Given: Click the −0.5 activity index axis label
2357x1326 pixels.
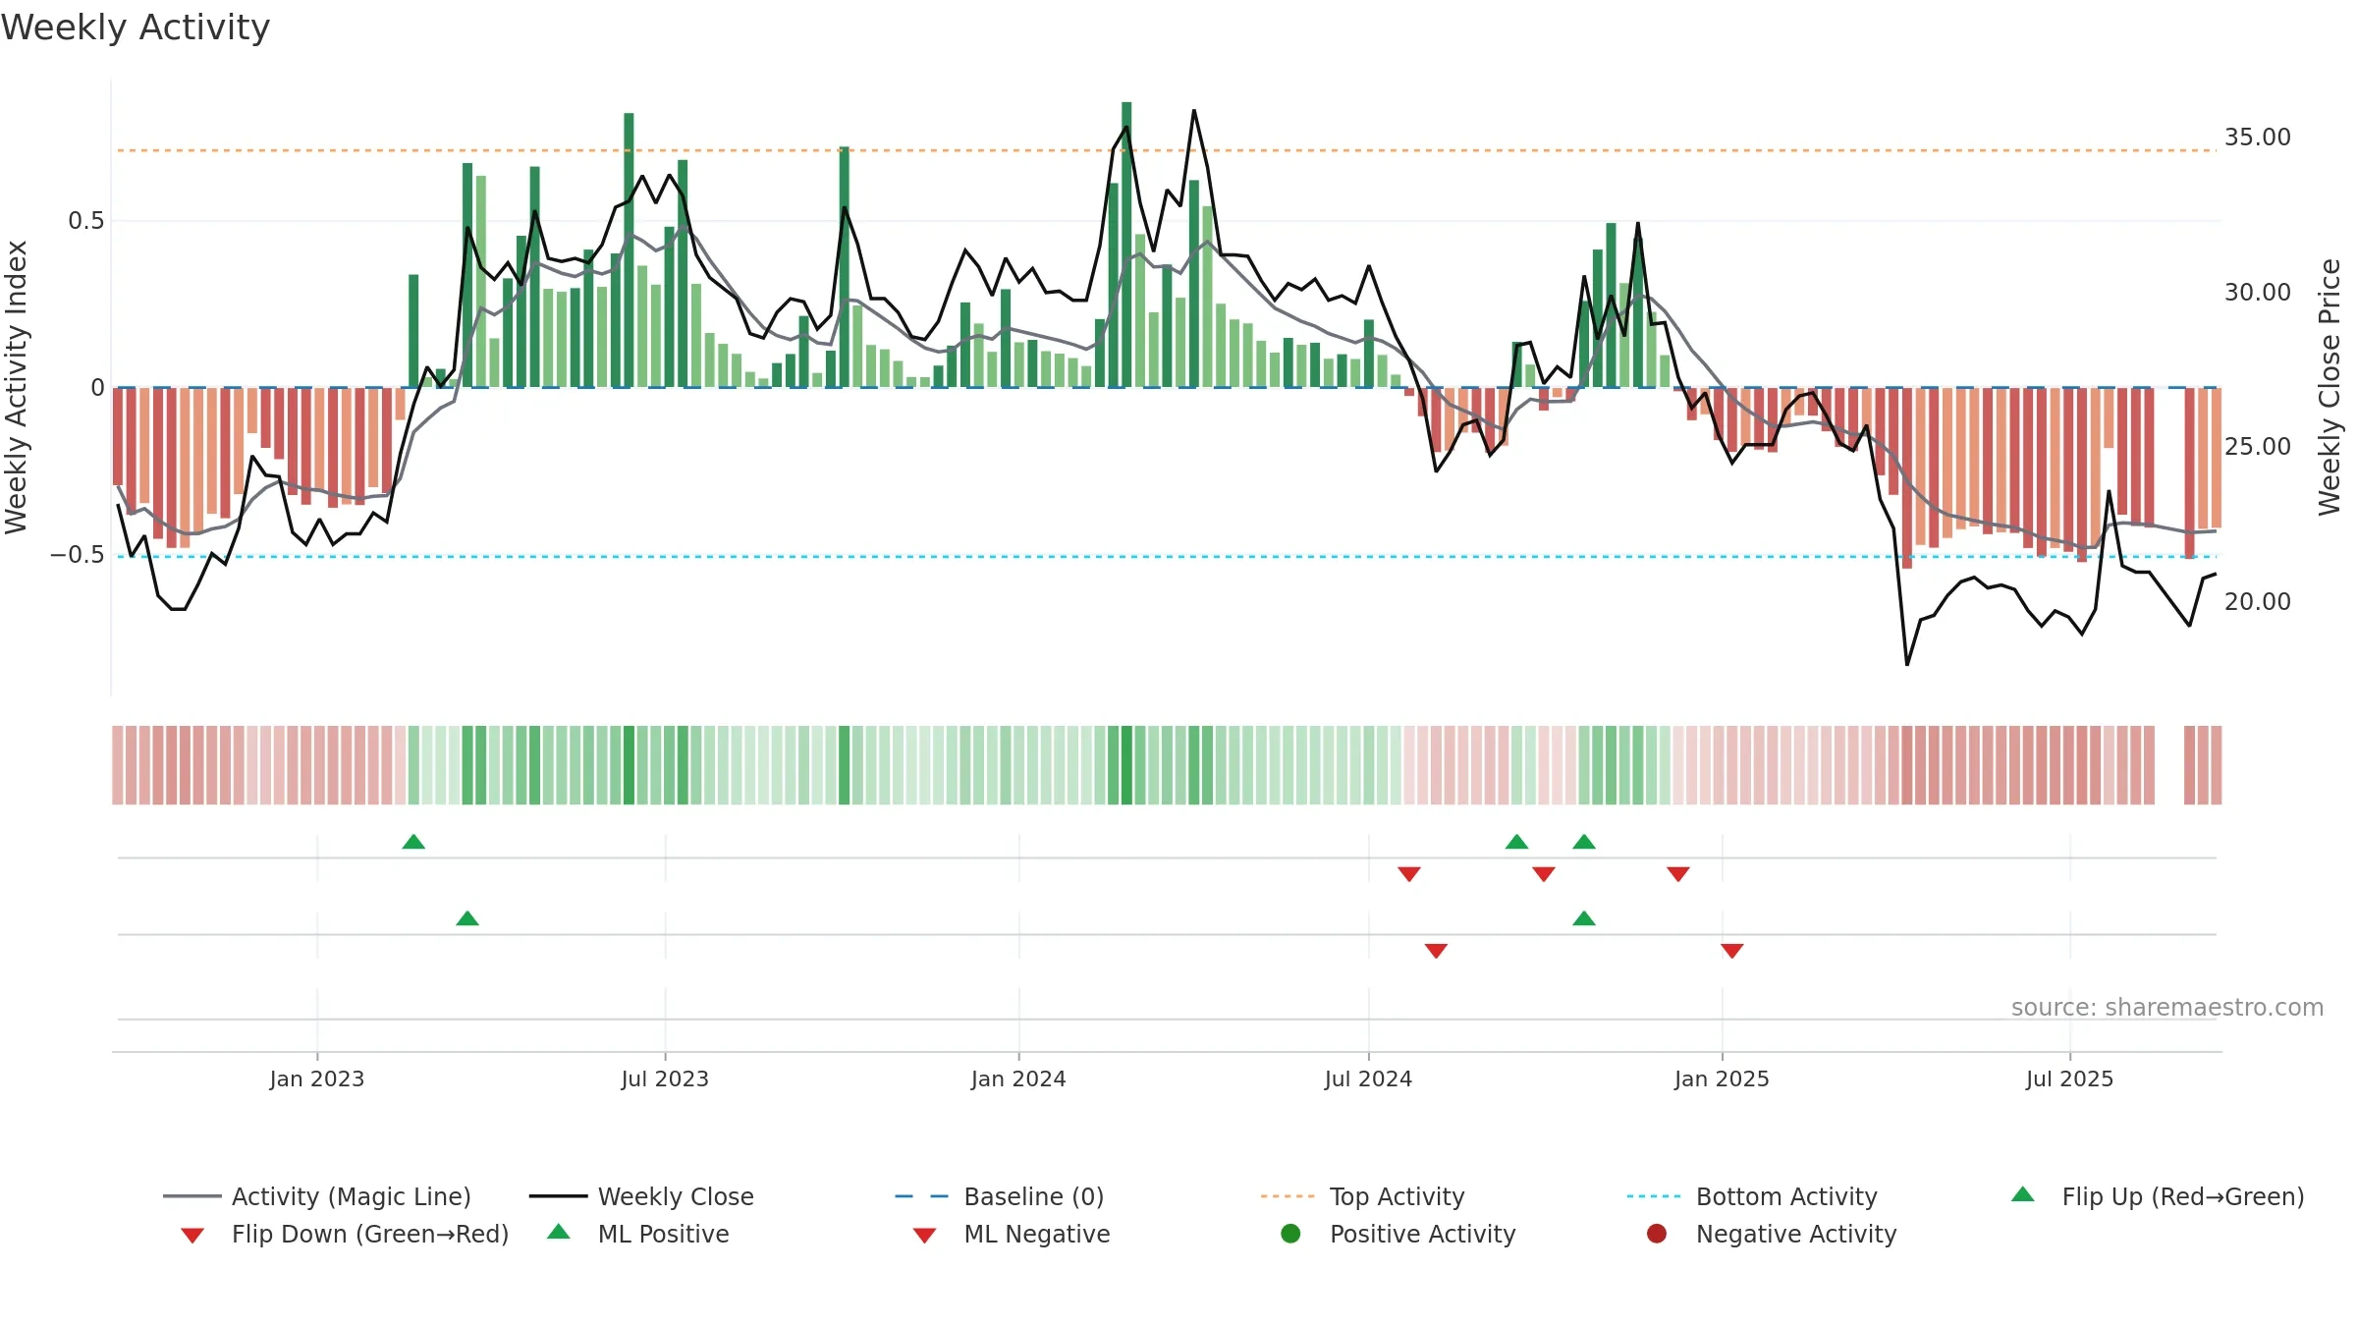Looking at the screenshot, I should point(77,555).
